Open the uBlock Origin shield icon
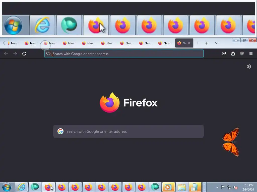257x192 pixels. [242, 53]
